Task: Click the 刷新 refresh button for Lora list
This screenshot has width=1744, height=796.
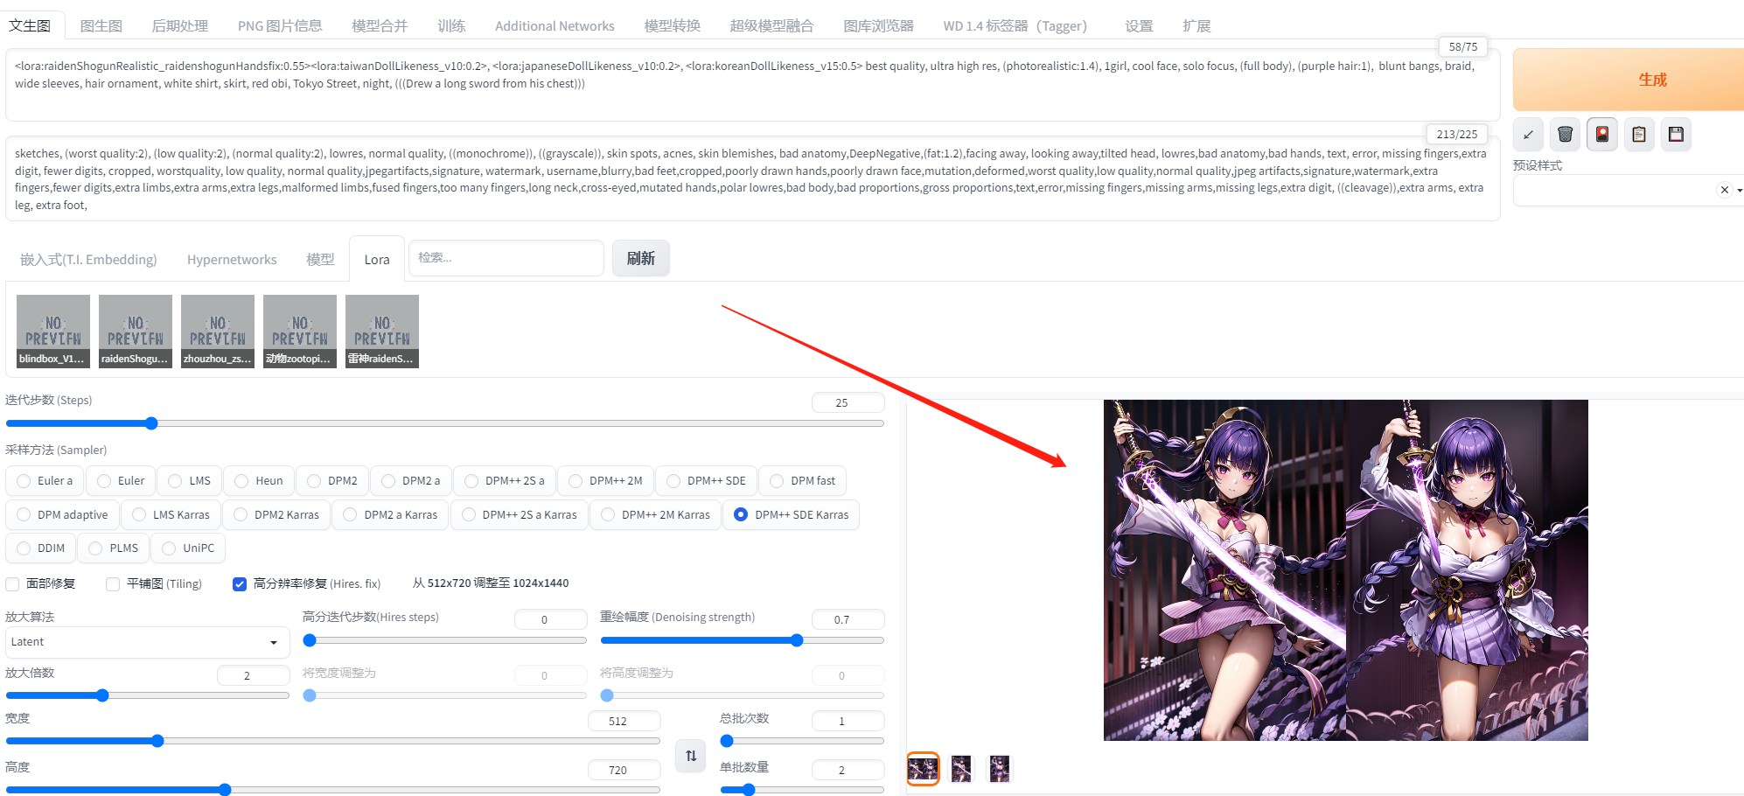Action: [640, 257]
